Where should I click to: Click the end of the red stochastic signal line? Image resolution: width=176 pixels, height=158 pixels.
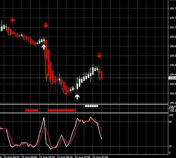pyautogui.click(x=102, y=131)
